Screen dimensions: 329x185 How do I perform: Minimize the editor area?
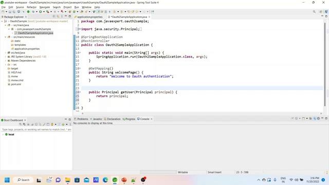(x=322, y=16)
